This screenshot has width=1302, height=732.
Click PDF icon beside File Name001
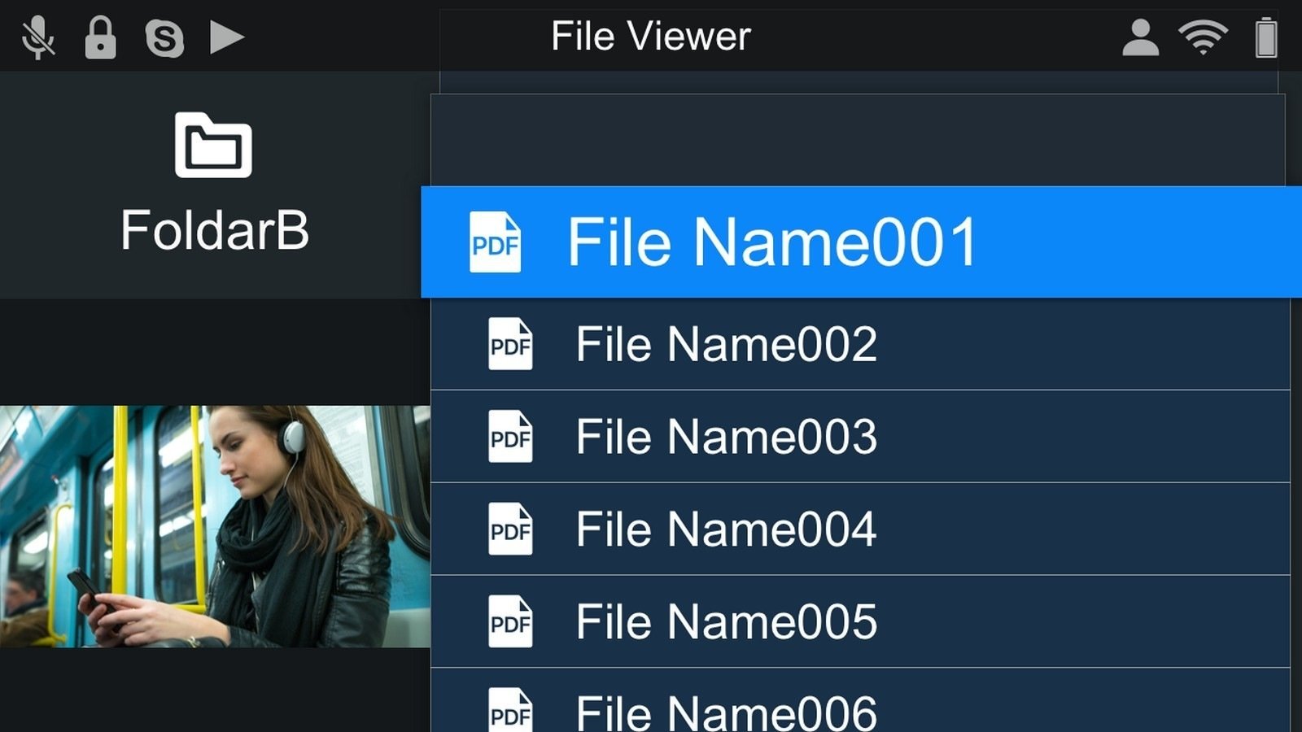(x=495, y=242)
